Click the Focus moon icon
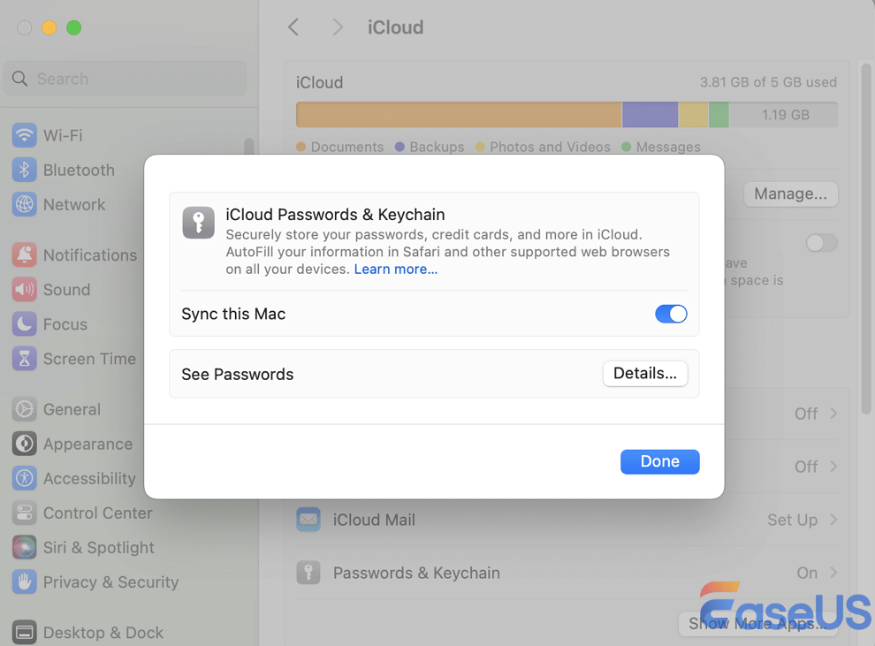 24,324
